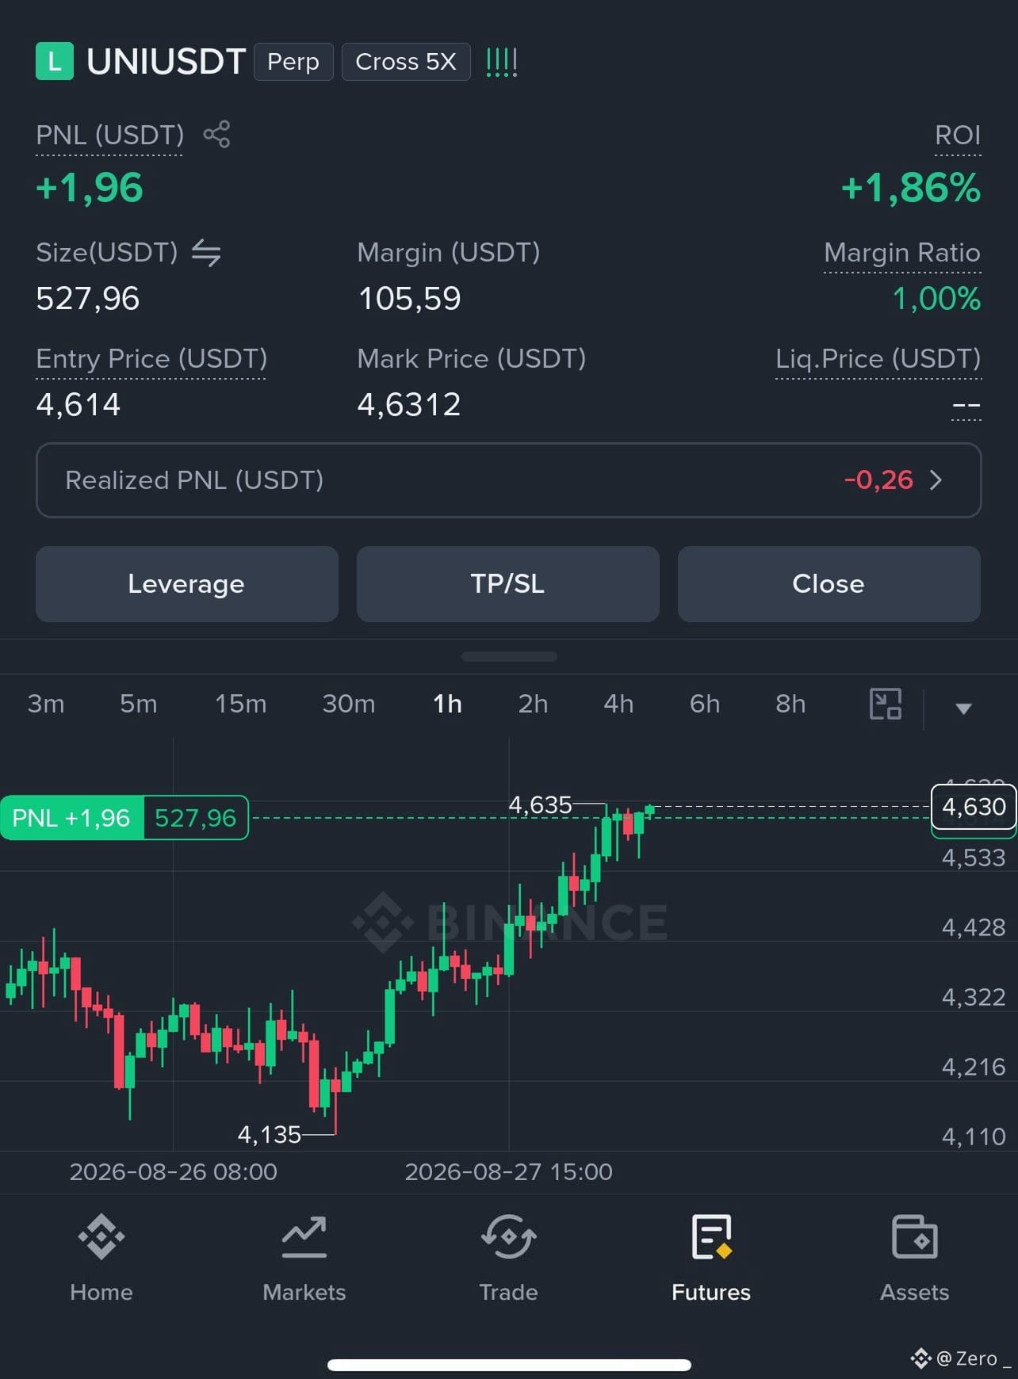This screenshot has height=1379, width=1018.
Task: Tap the 4,630 current price tag
Action: [974, 807]
